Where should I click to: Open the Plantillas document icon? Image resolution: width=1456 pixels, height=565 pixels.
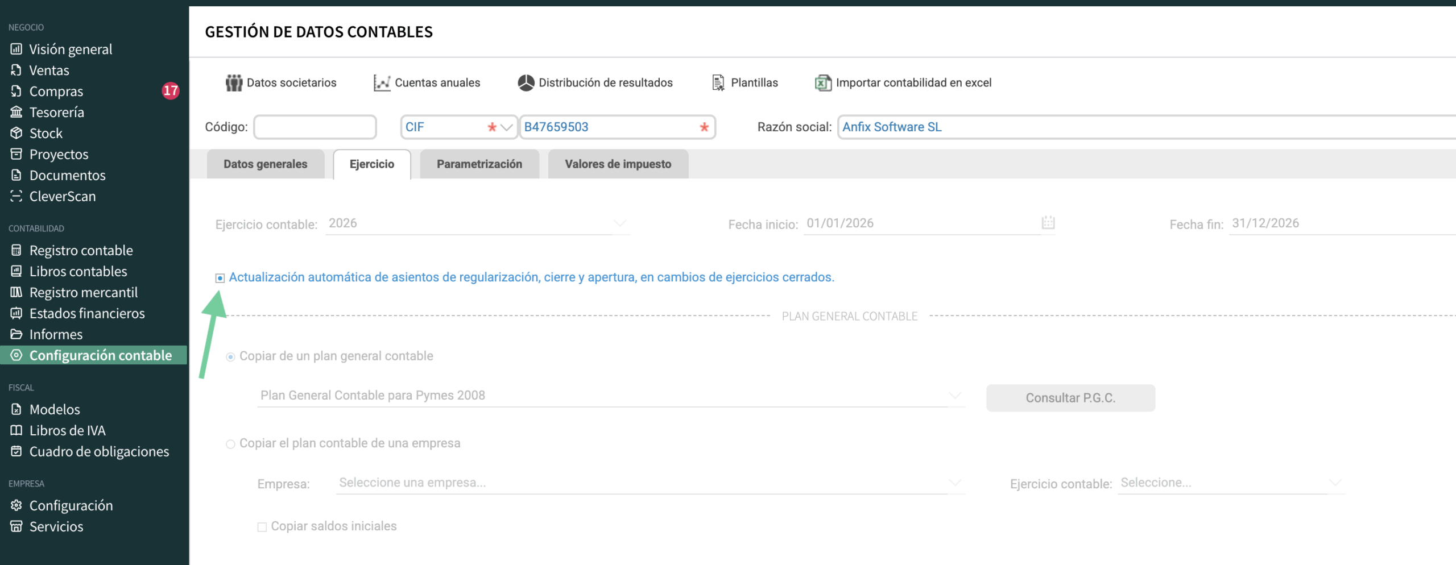(x=718, y=83)
